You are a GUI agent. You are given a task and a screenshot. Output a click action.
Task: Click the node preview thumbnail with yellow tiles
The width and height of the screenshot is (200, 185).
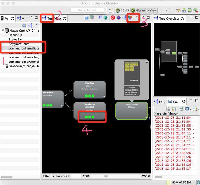(x=132, y=73)
